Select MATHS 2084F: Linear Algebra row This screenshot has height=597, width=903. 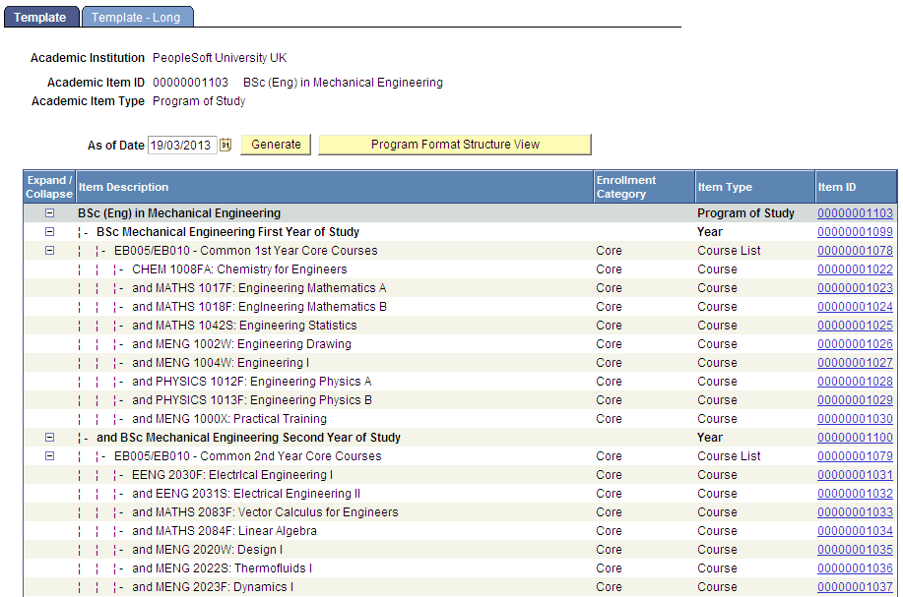460,531
